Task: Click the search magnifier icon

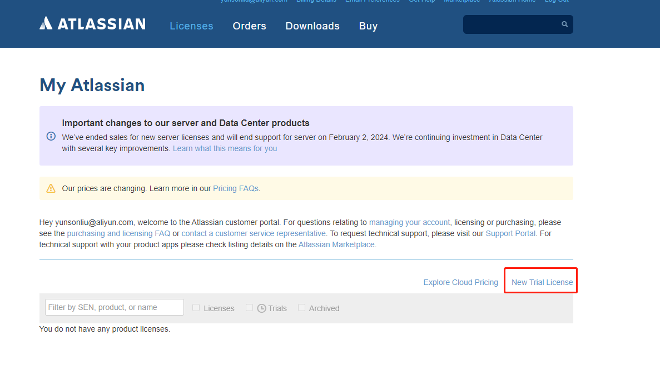Action: pyautogui.click(x=564, y=24)
